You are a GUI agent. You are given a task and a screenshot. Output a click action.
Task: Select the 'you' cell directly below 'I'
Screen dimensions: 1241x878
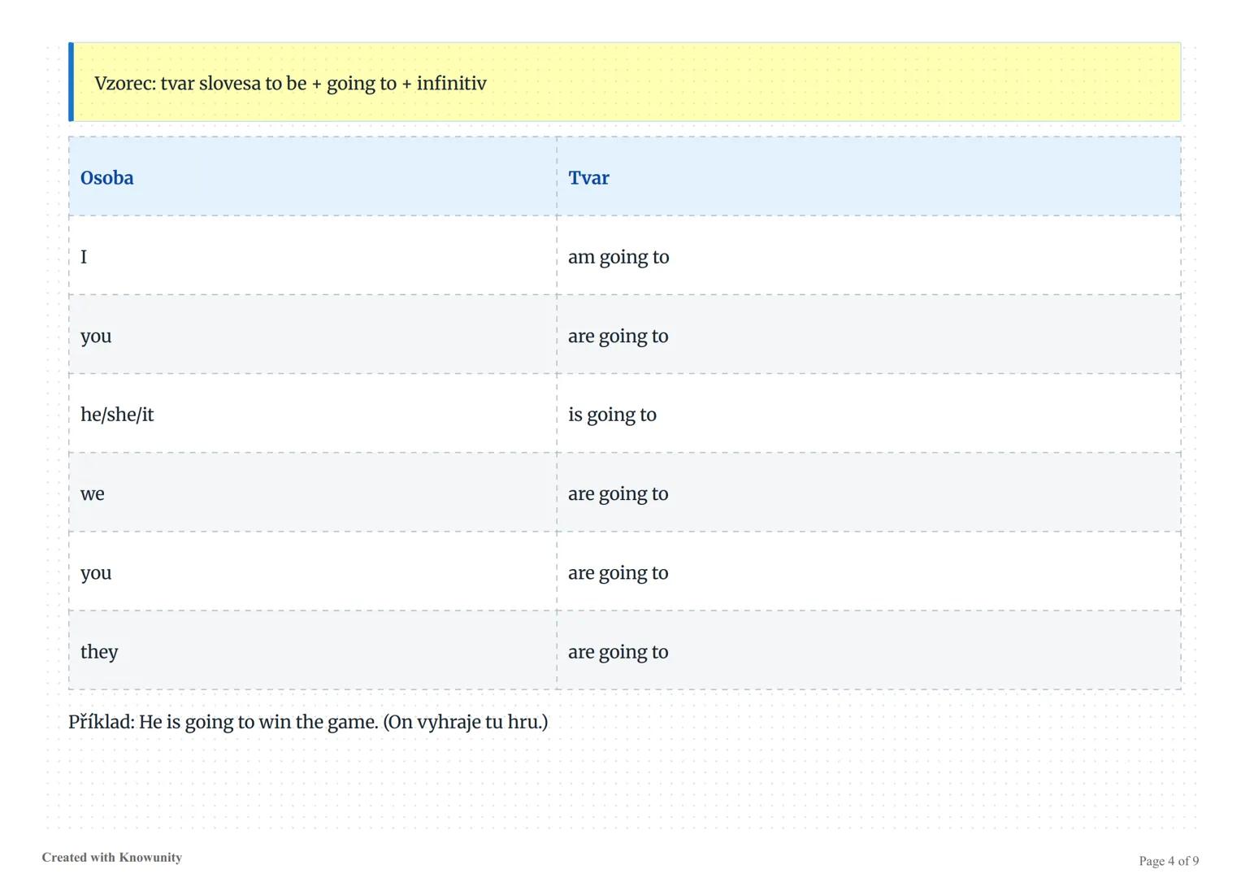[96, 336]
